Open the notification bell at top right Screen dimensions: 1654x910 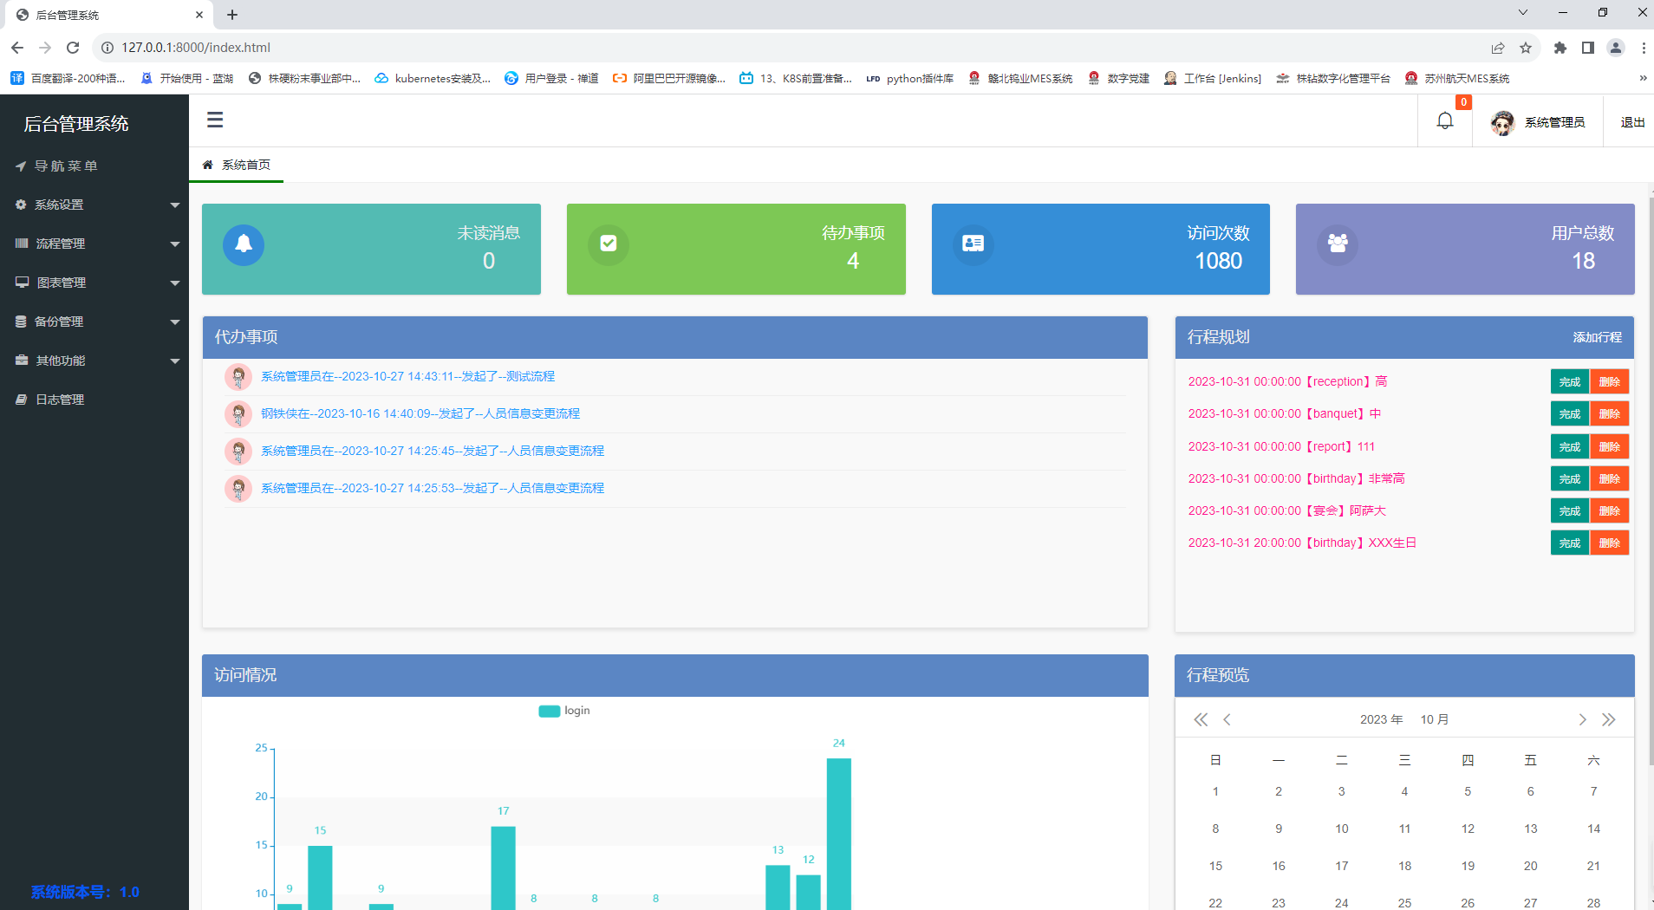pyautogui.click(x=1444, y=120)
